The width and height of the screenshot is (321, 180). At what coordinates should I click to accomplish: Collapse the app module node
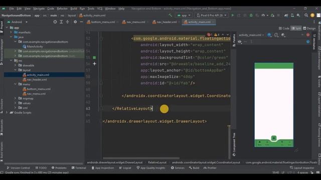[7, 27]
